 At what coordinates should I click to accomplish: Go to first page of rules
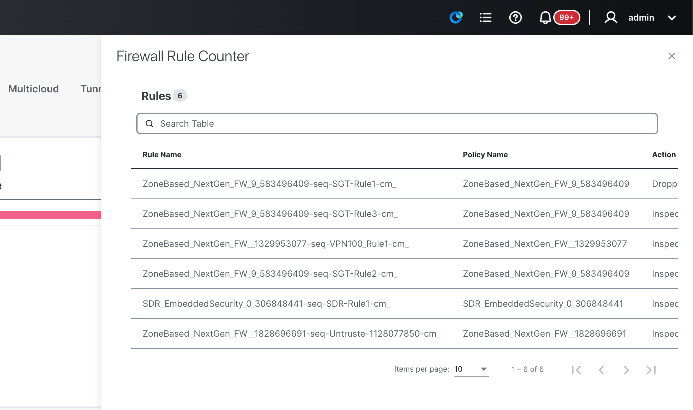(576, 370)
